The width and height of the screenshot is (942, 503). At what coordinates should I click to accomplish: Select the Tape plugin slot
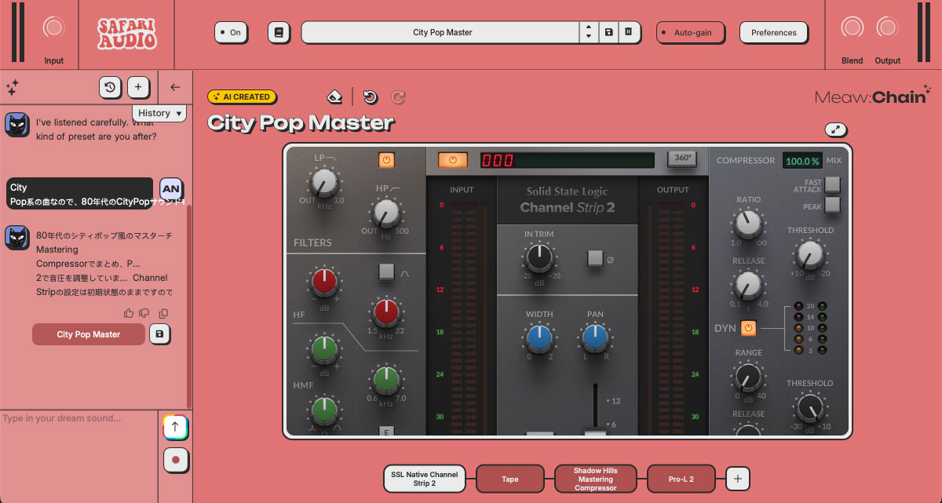click(x=509, y=479)
